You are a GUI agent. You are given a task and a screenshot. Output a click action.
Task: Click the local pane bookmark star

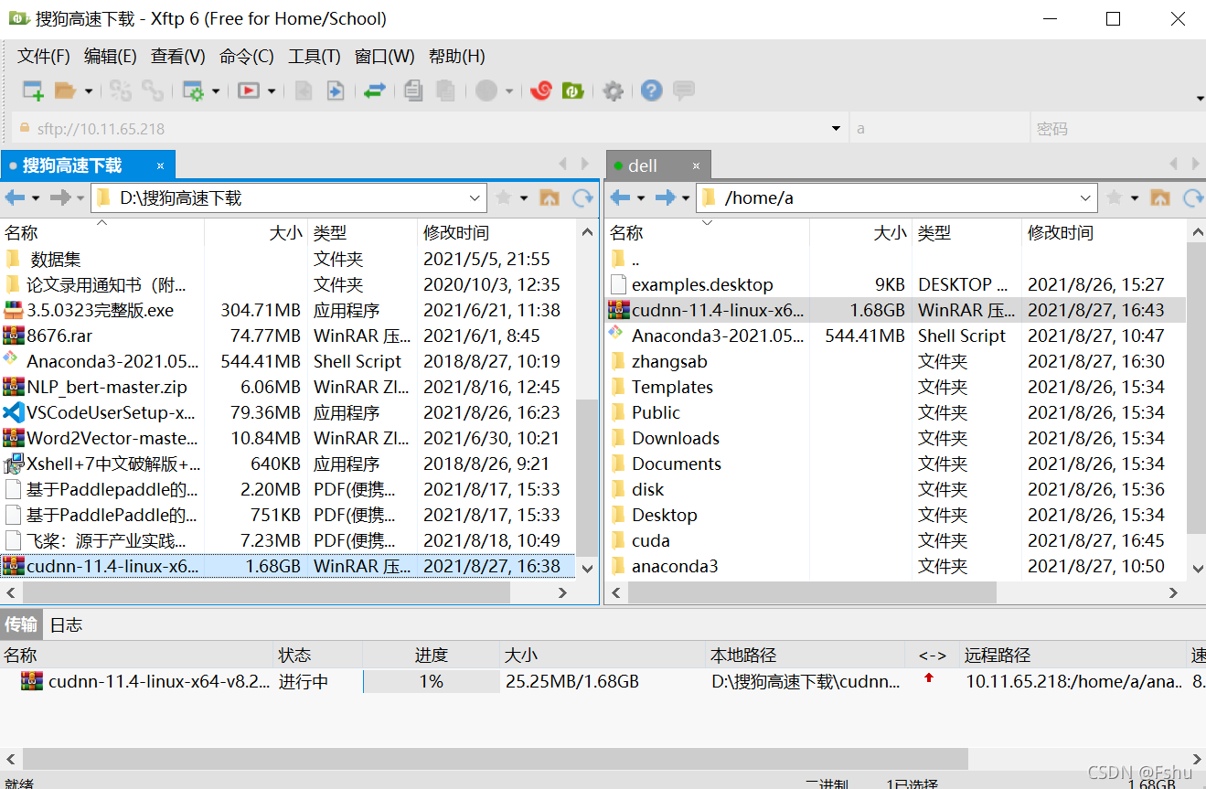(503, 197)
